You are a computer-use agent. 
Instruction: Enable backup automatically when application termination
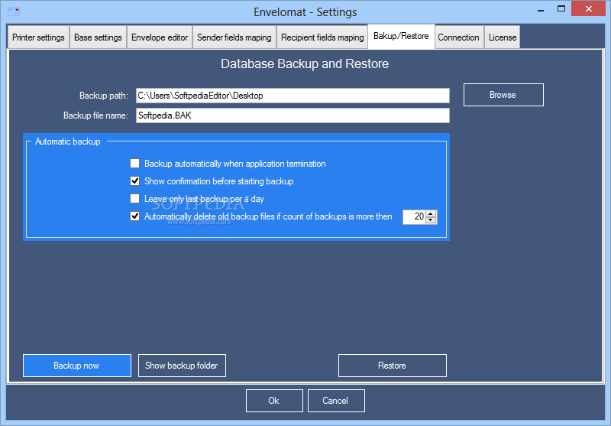tap(135, 164)
